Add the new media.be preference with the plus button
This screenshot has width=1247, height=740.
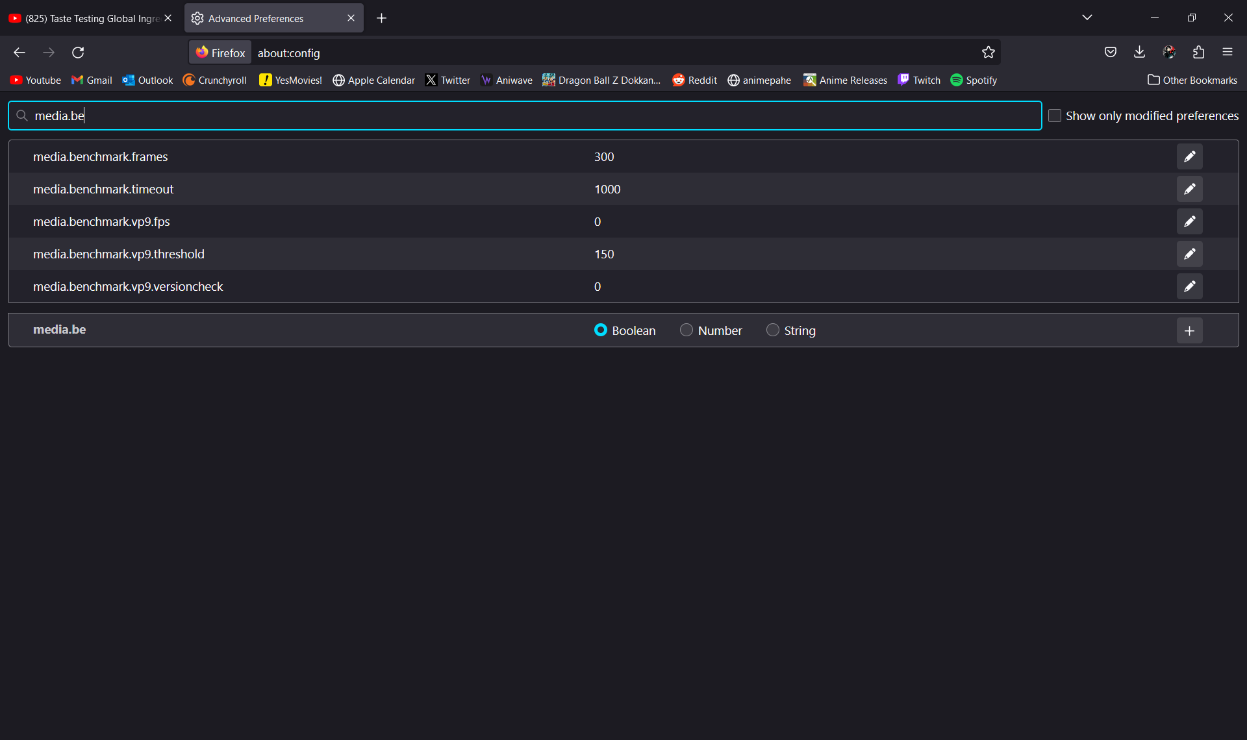tap(1189, 330)
